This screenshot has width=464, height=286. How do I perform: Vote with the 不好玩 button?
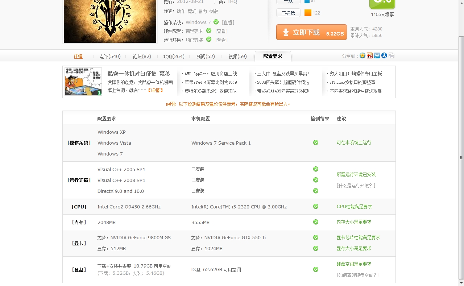tap(288, 13)
